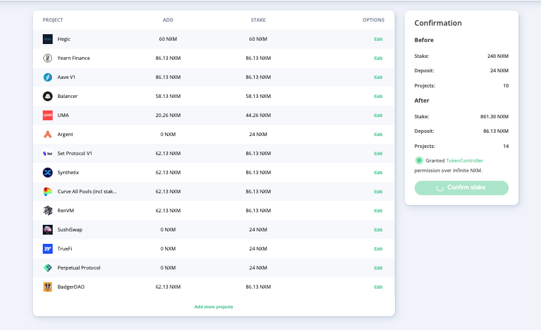Click the Curve All Pools rainbow icon
This screenshot has height=330, width=541.
coord(47,191)
